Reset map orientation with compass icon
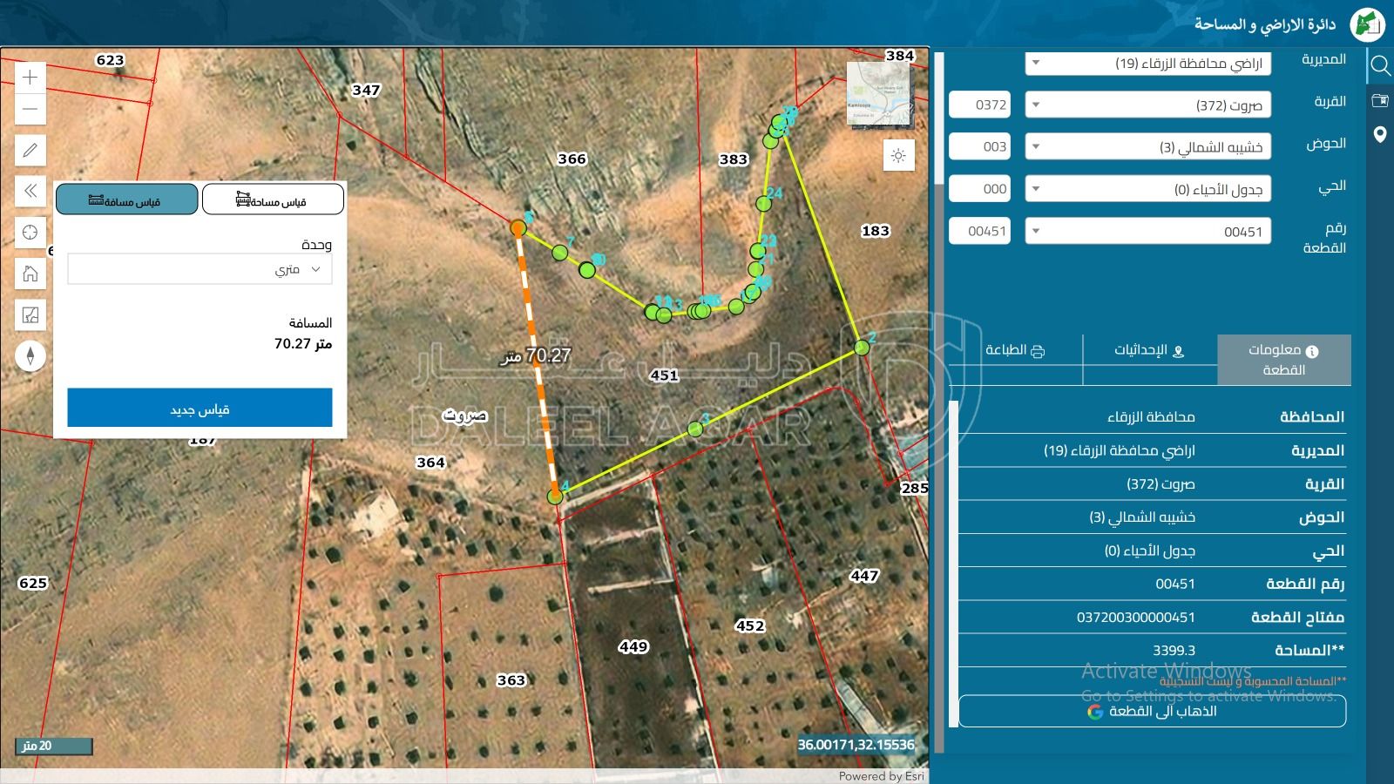1394x784 pixels. [30, 356]
